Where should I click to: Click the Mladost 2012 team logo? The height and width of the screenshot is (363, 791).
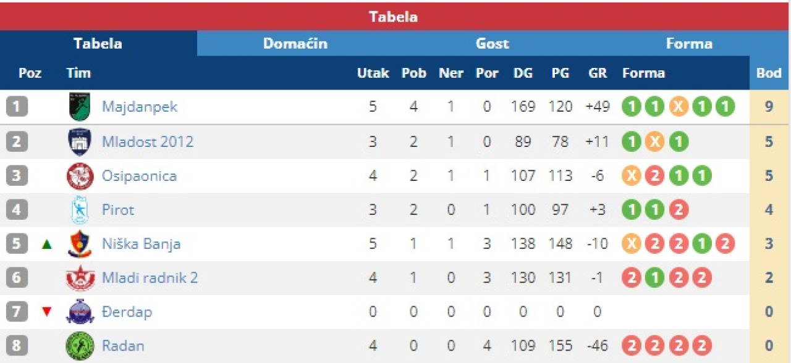click(x=80, y=142)
